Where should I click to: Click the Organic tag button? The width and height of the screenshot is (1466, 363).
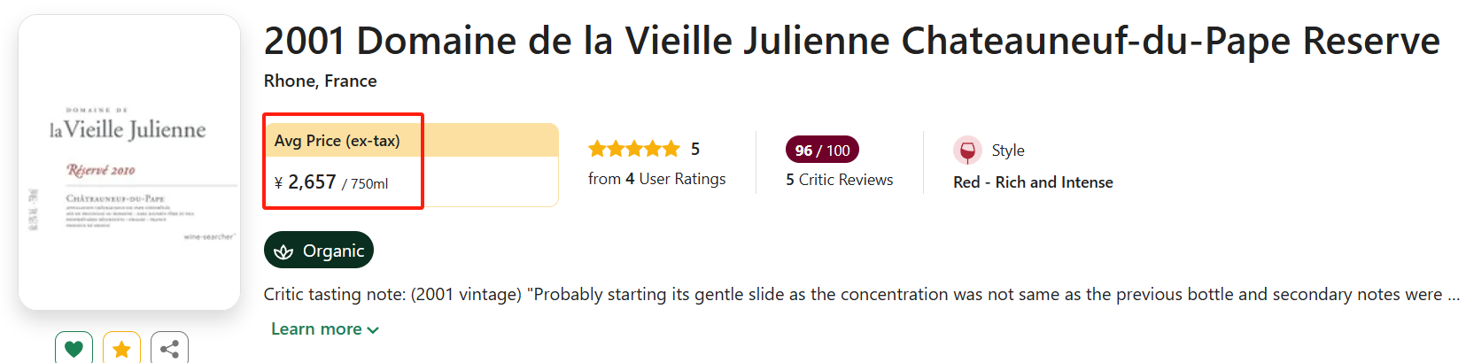coord(319,251)
